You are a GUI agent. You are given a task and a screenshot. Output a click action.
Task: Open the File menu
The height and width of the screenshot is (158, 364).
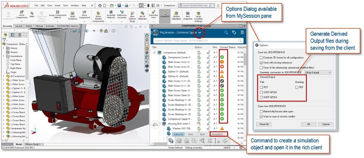pyautogui.click(x=36, y=5)
